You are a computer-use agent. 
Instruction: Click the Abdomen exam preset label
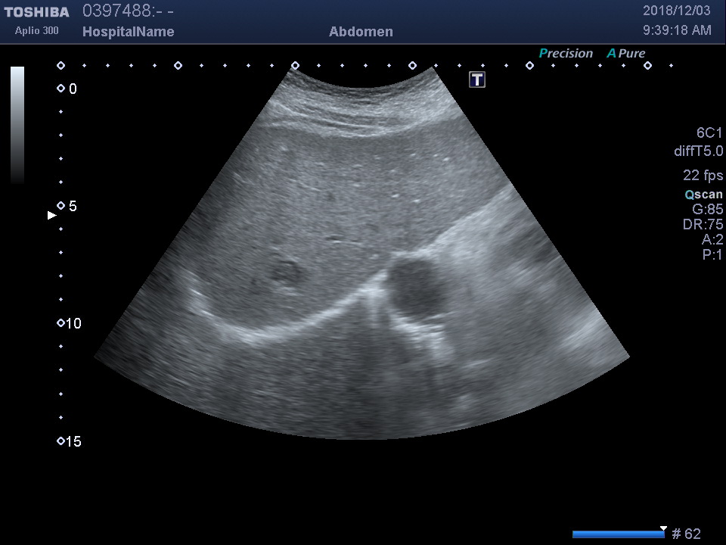click(x=361, y=32)
